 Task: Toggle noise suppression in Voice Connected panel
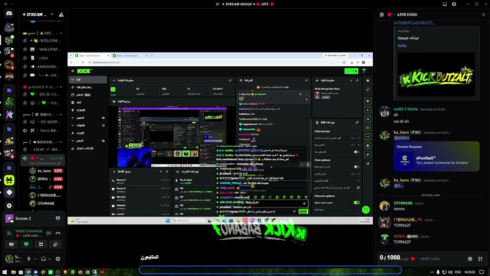pyautogui.click(x=49, y=233)
